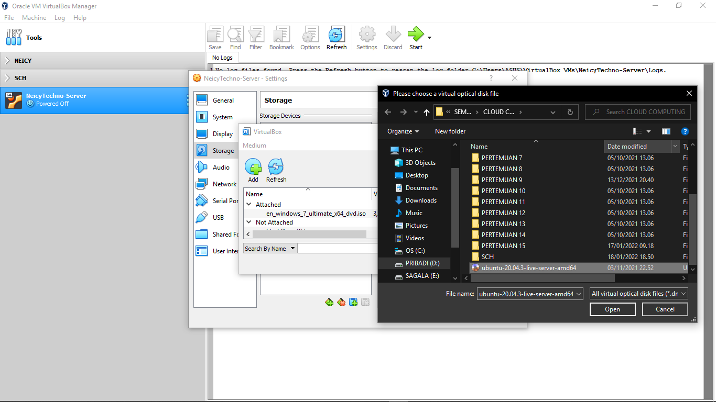Image resolution: width=716 pixels, height=402 pixels.
Task: Click the Save log toolbar icon
Action: pos(215,38)
